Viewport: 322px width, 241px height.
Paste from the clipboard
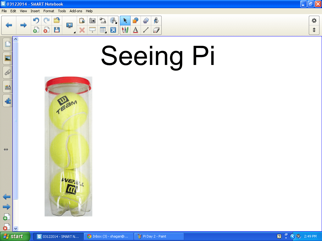coord(82,20)
